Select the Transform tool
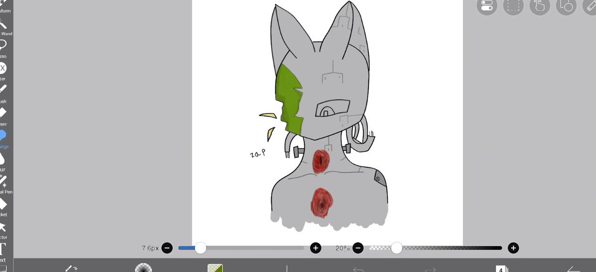Image resolution: width=596 pixels, height=272 pixels. [x=4, y=6]
